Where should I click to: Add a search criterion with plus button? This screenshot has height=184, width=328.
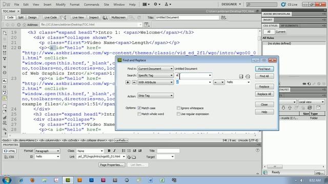click(128, 82)
